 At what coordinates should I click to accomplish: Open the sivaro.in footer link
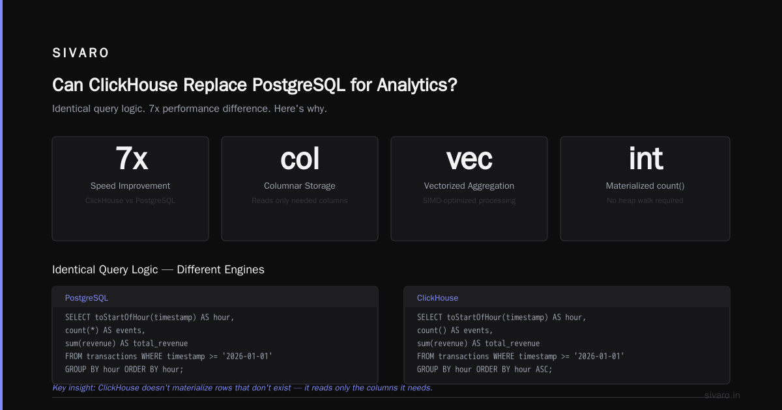pos(722,395)
